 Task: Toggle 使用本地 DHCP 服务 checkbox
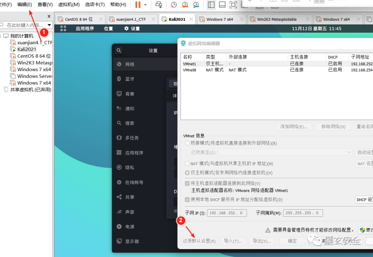(187, 199)
